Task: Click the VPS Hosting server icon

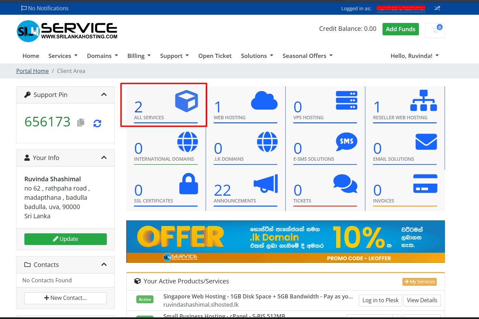Action: point(346,100)
